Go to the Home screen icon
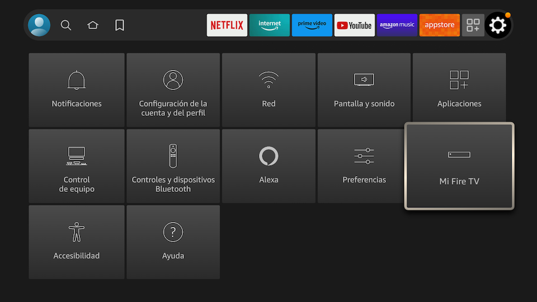Image resolution: width=537 pixels, height=302 pixels. 93,25
